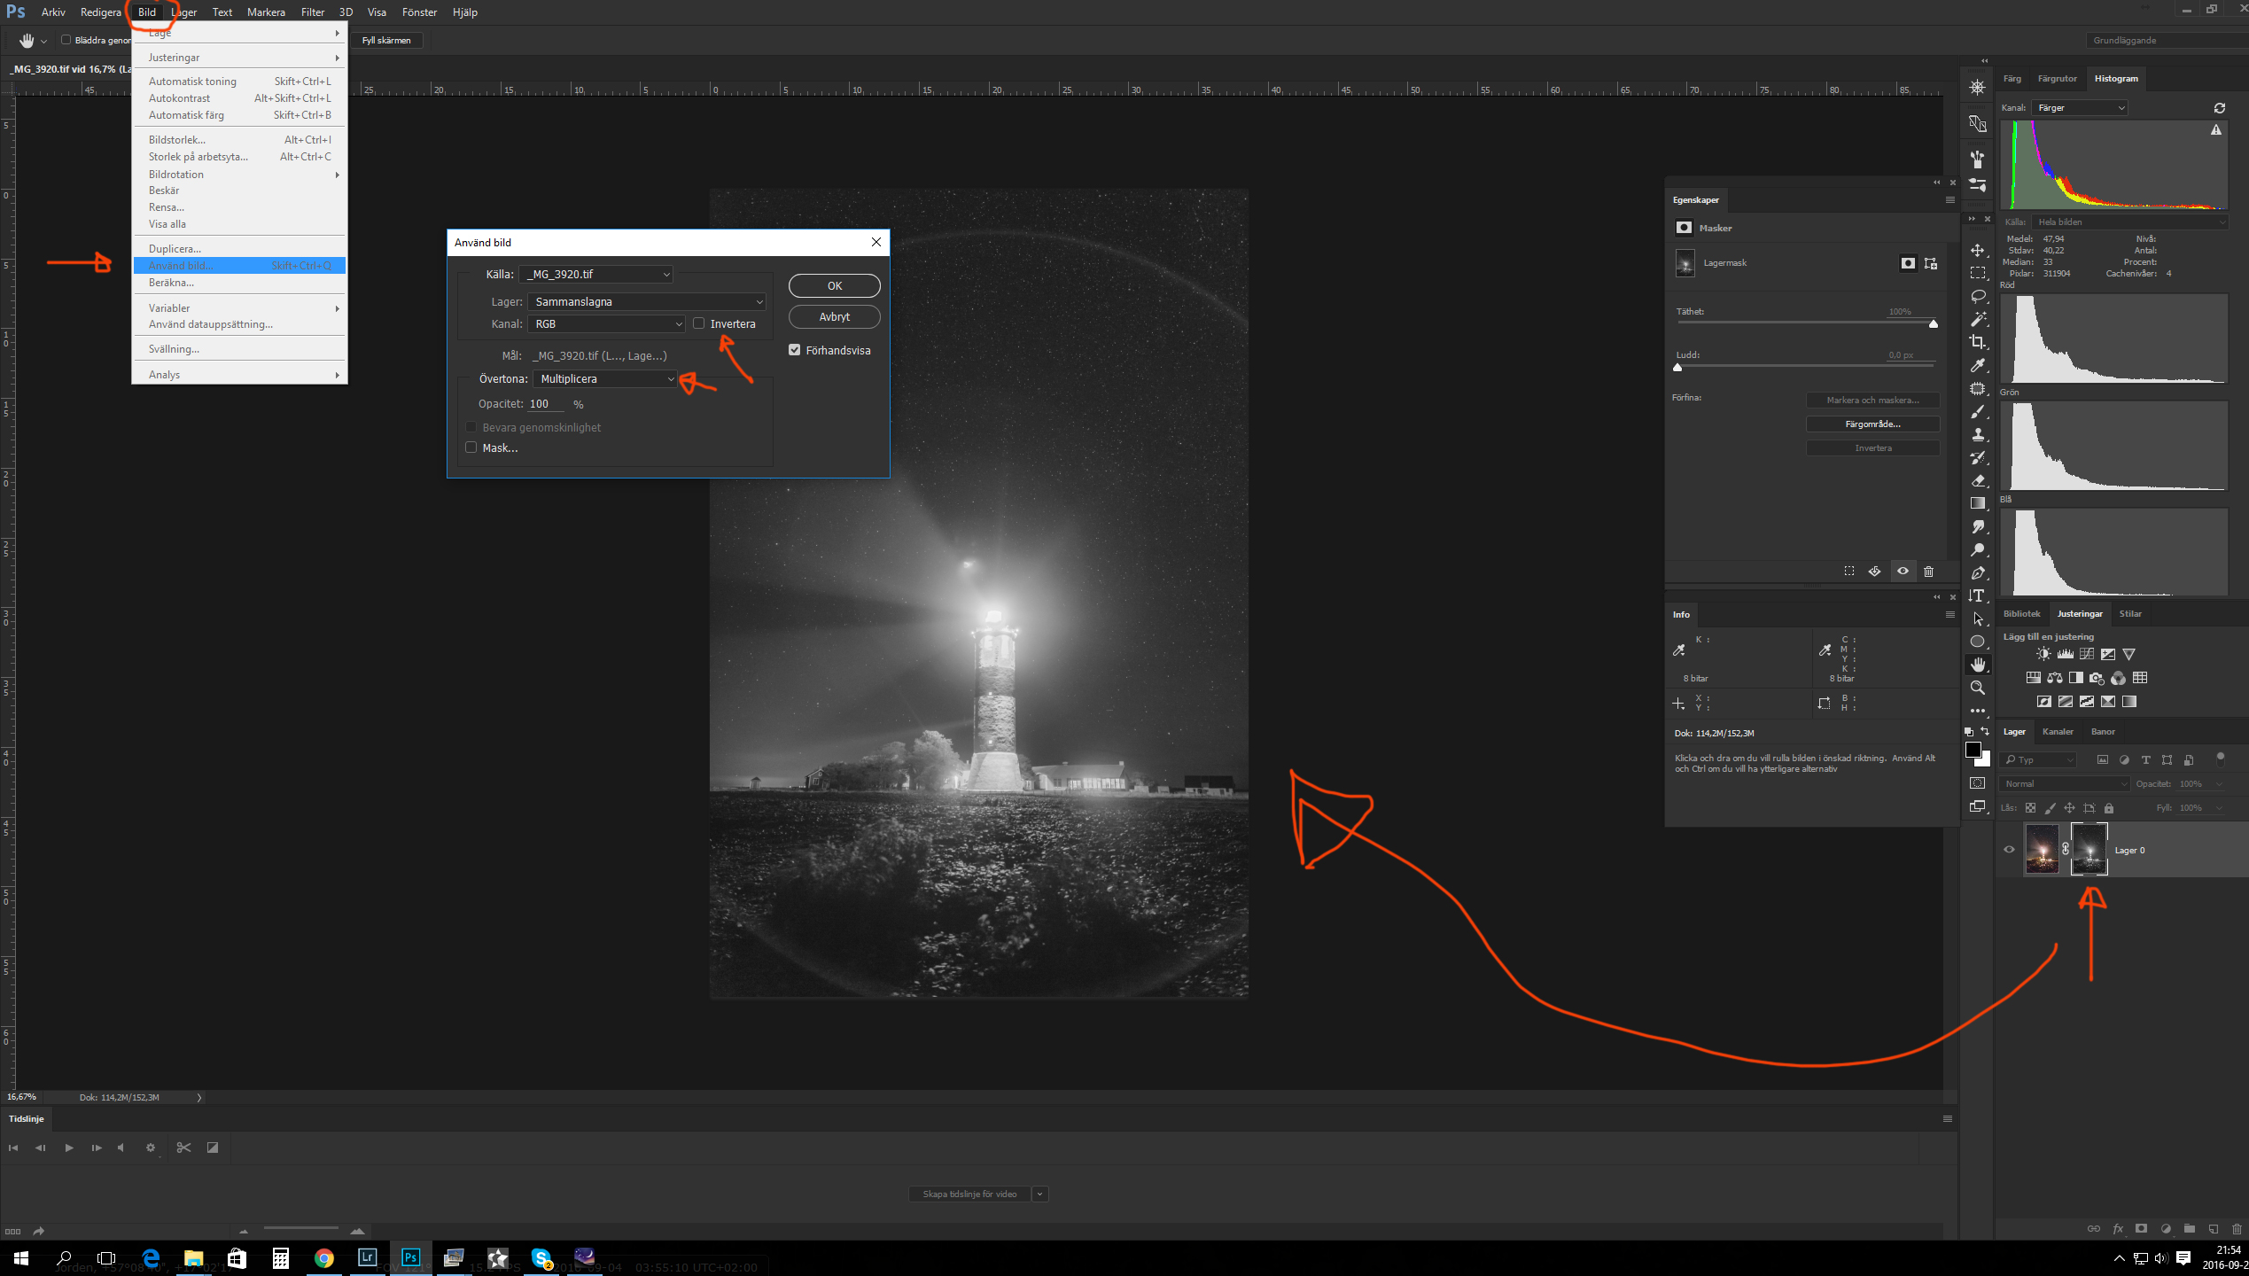
Task: Select the Horizontal Type tool
Action: coord(1977,595)
